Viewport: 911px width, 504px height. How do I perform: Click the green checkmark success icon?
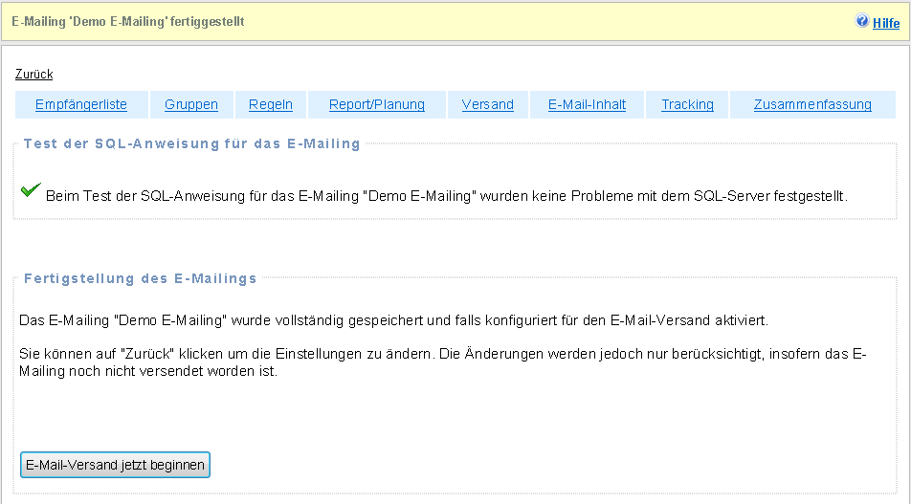coord(31,191)
